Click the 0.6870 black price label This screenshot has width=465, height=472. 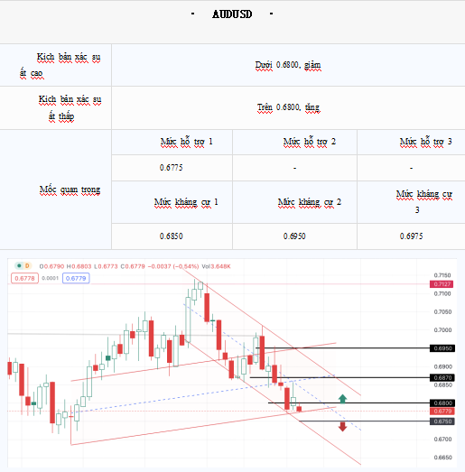pyautogui.click(x=442, y=377)
